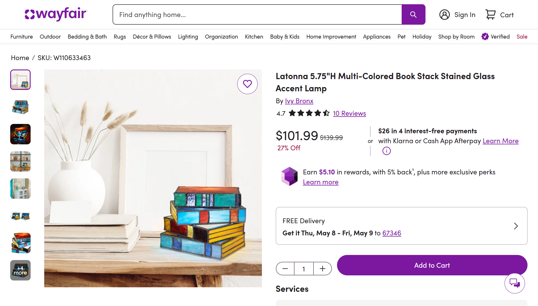
Task: Open the Furniture category menu
Action: point(22,37)
